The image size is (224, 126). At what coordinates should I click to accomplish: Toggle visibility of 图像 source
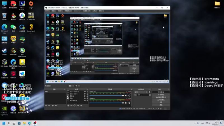tap(85, 98)
